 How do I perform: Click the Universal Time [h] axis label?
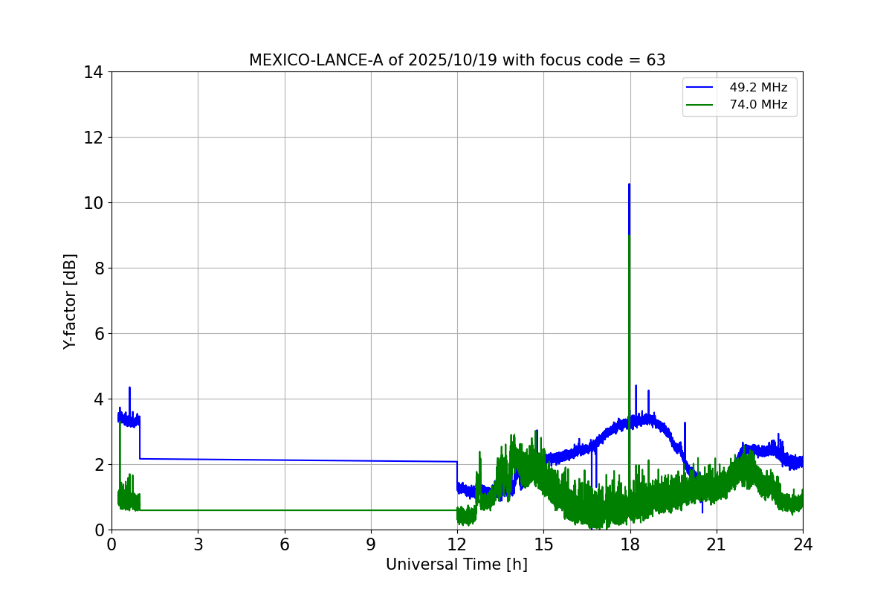pyautogui.click(x=456, y=565)
